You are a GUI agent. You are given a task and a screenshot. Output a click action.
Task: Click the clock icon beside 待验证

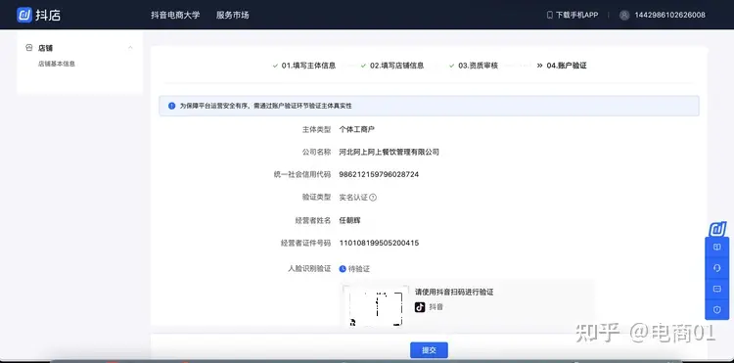click(343, 269)
